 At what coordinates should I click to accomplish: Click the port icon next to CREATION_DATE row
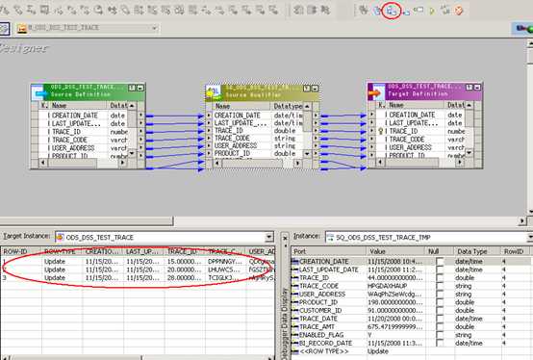coord(294,261)
